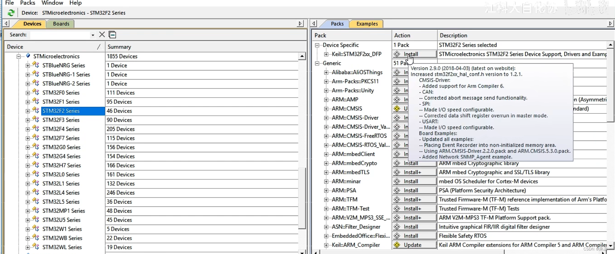Click install icon in Alibaba::AliOSThings row
615x254 pixels.
[x=397, y=72]
